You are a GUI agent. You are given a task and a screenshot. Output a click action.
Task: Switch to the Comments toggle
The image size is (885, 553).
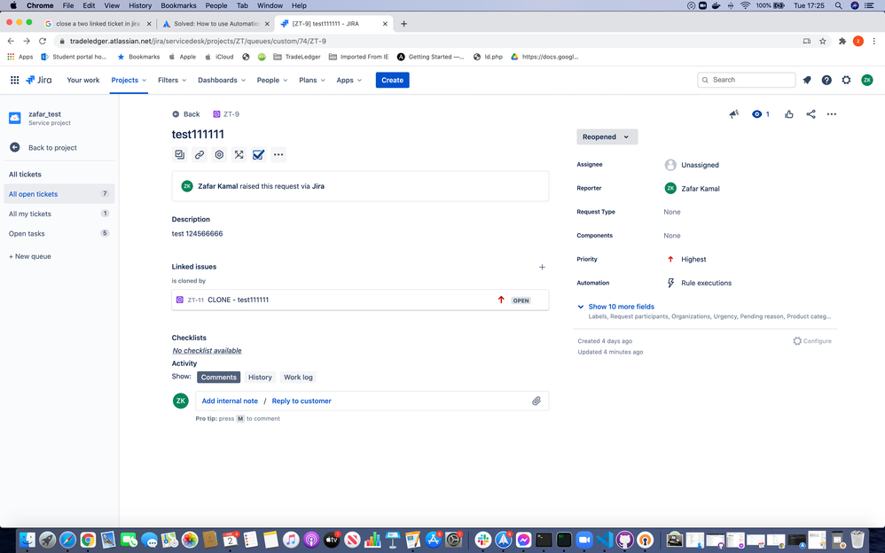(x=218, y=377)
